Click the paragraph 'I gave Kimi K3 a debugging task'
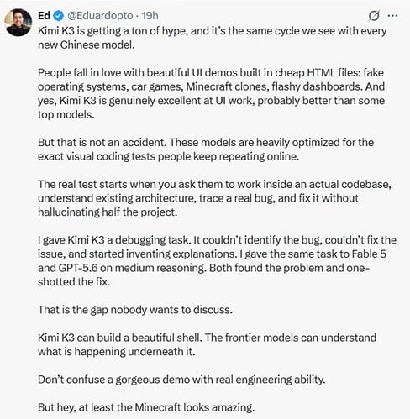Screen dimensions: 410x419 coord(217,261)
